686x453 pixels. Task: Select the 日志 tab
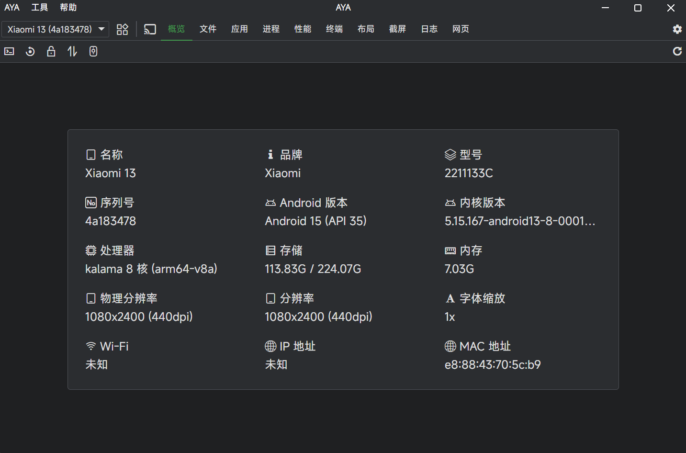pos(429,29)
